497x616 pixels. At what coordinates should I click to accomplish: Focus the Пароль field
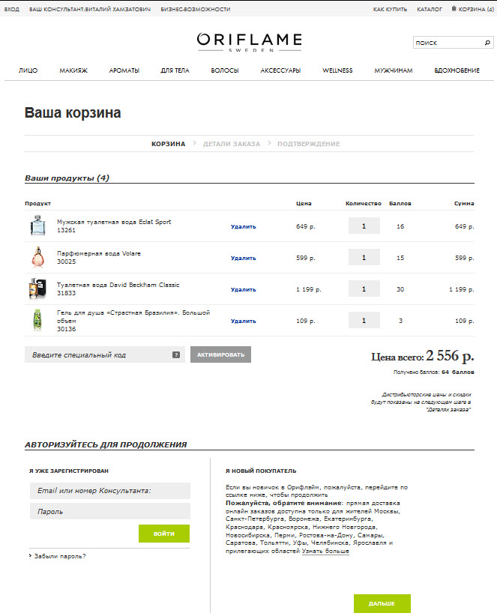click(110, 511)
